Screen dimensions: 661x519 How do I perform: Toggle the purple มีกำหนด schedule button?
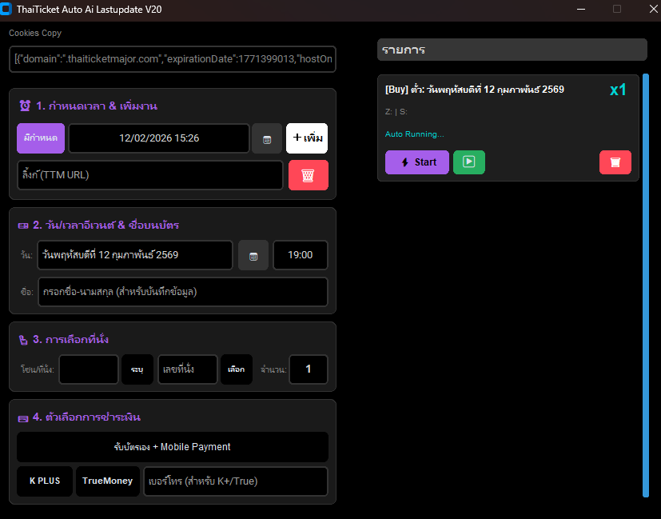[41, 138]
